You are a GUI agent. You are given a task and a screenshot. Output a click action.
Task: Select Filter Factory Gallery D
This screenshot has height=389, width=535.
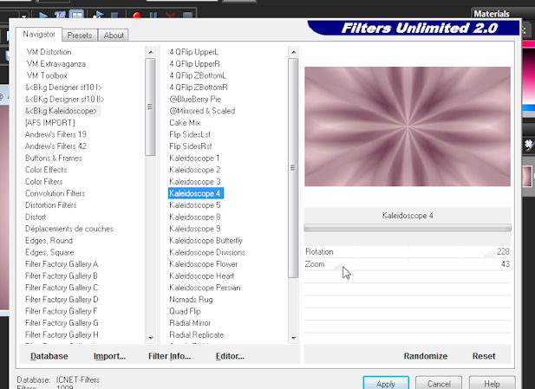pyautogui.click(x=62, y=300)
